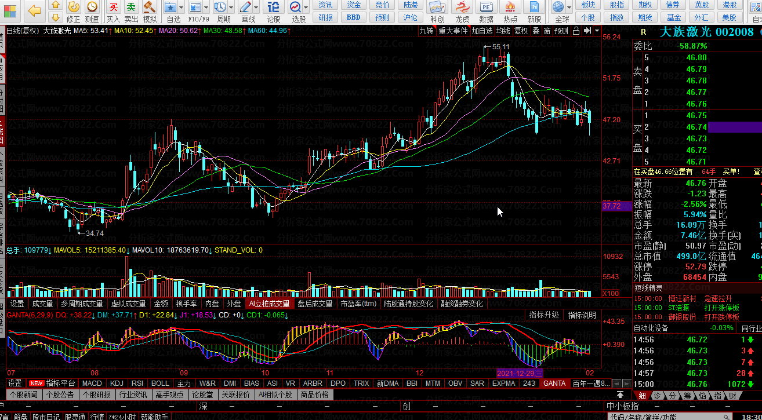
Task: Click the jump-to-end arrow icon on chart toolbar
Action: (x=587, y=31)
